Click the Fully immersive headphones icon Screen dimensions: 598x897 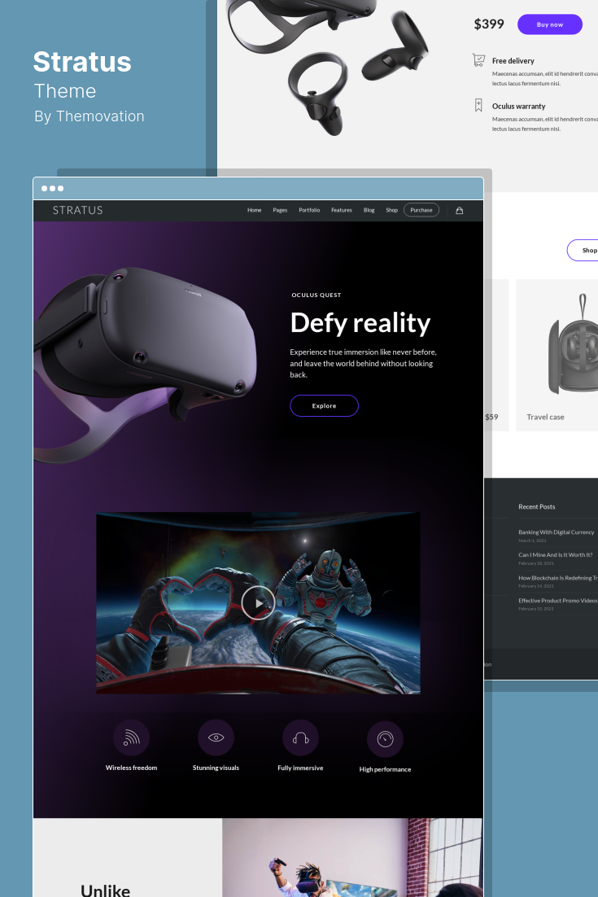300,737
